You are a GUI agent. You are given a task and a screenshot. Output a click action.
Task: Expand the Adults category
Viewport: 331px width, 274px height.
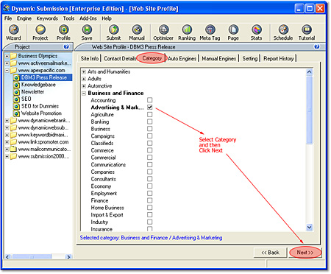[84, 79]
